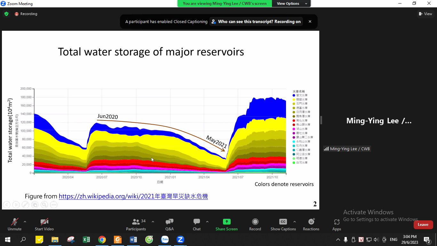The height and width of the screenshot is (246, 437).
Task: Leave the meeting with red Leave button
Action: pyautogui.click(x=423, y=225)
